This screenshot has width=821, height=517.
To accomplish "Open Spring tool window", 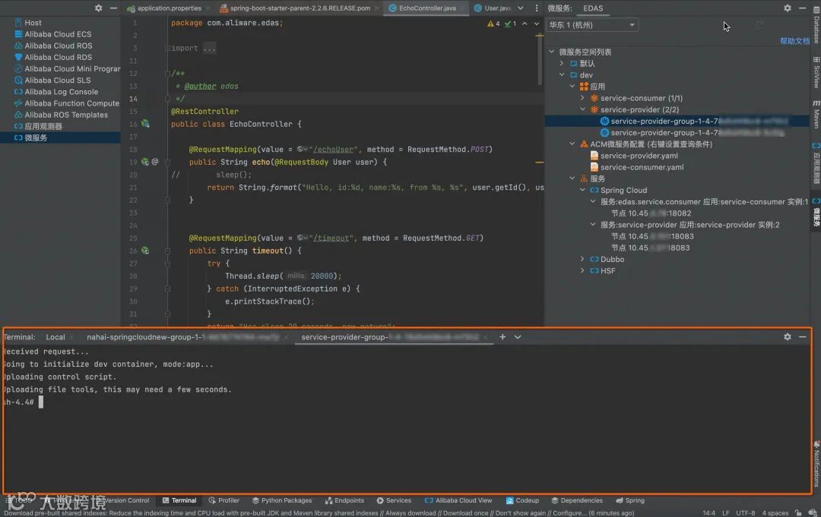I will pyautogui.click(x=630, y=500).
